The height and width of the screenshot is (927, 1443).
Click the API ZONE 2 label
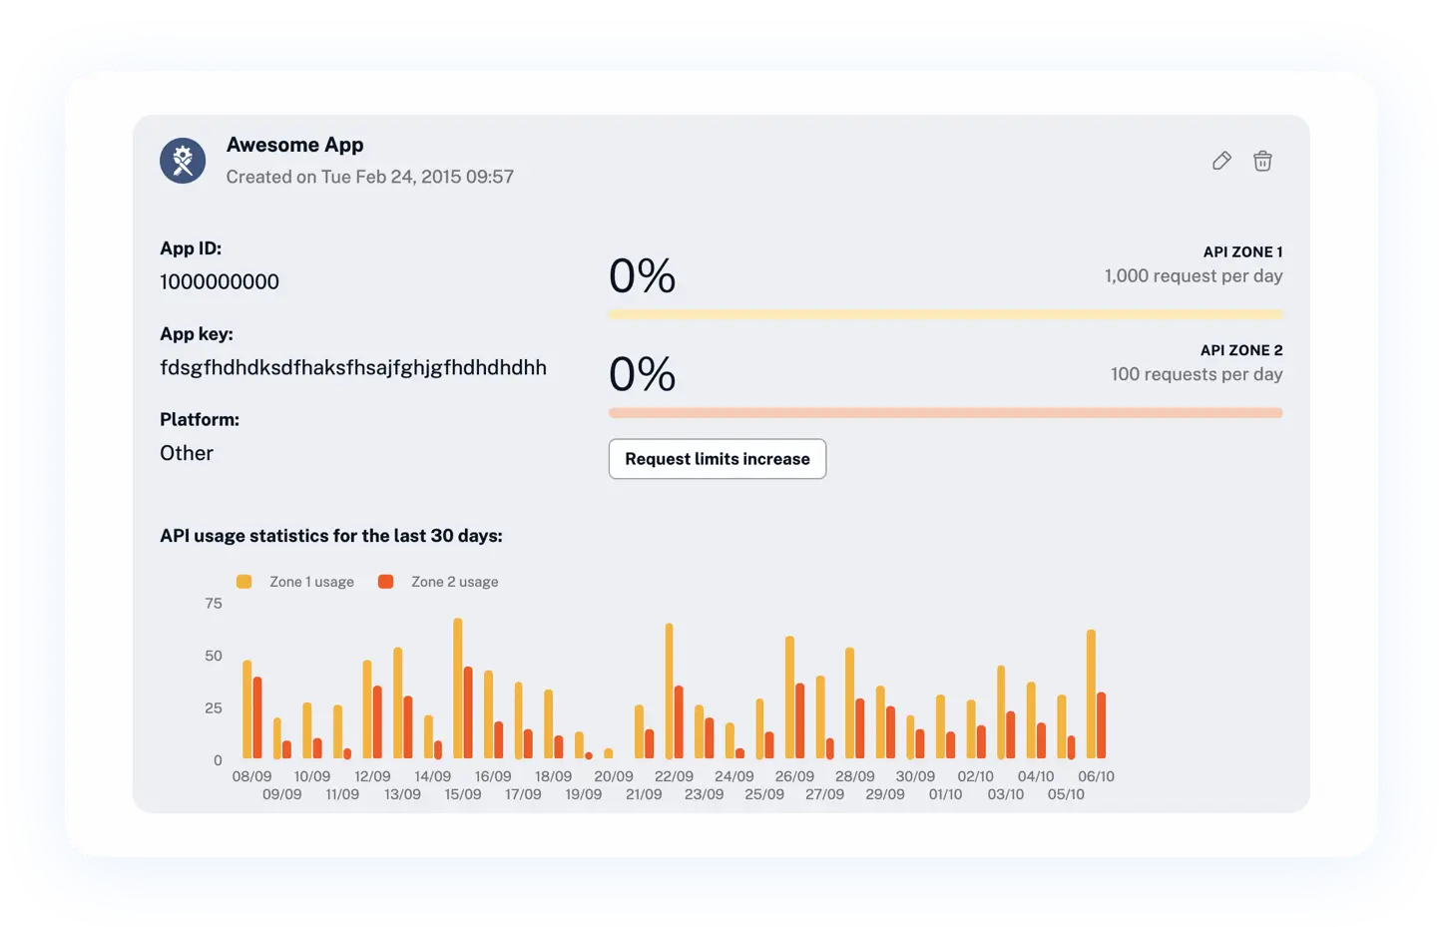click(x=1241, y=350)
